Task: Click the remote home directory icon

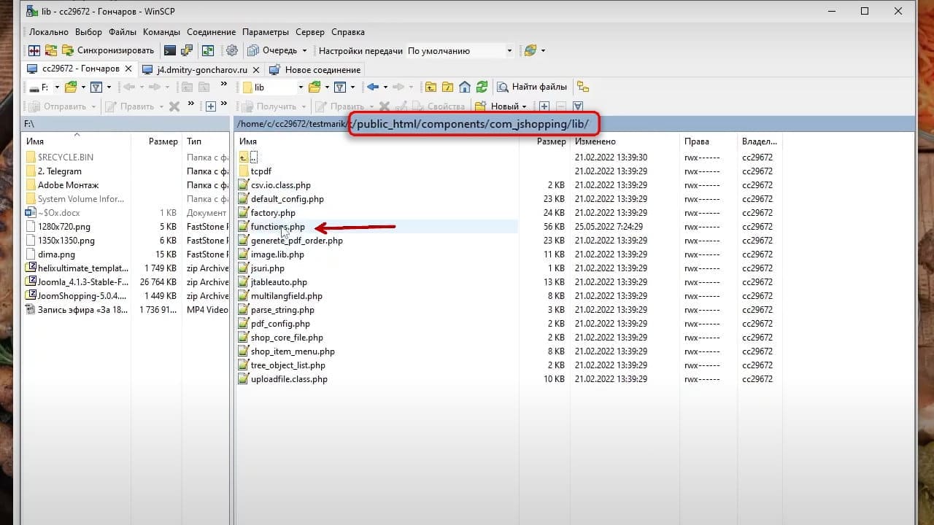Action: [465, 87]
